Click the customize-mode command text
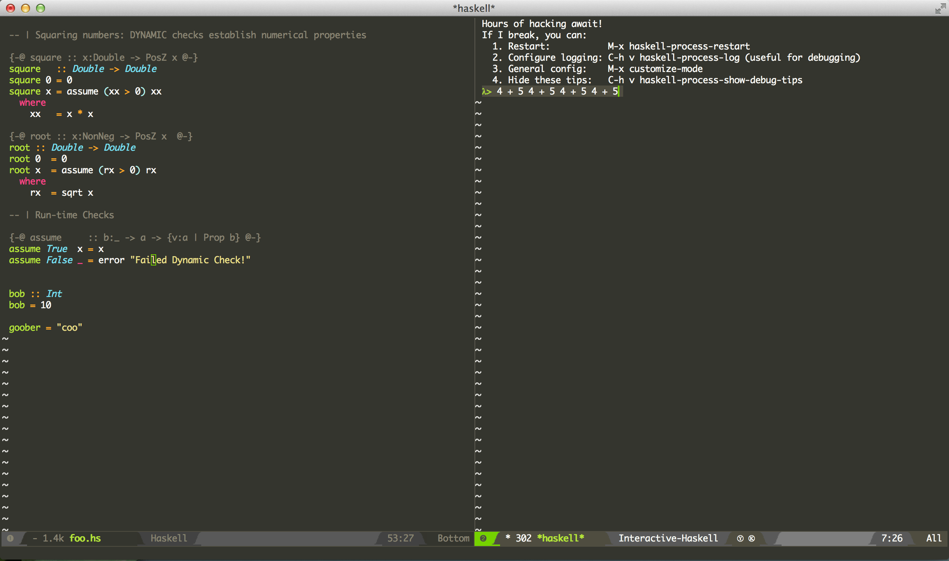Image resolution: width=949 pixels, height=561 pixels. (x=666, y=68)
